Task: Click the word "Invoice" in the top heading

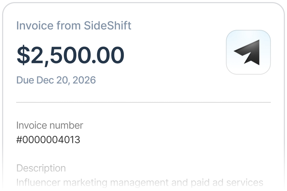Action: 32,26
